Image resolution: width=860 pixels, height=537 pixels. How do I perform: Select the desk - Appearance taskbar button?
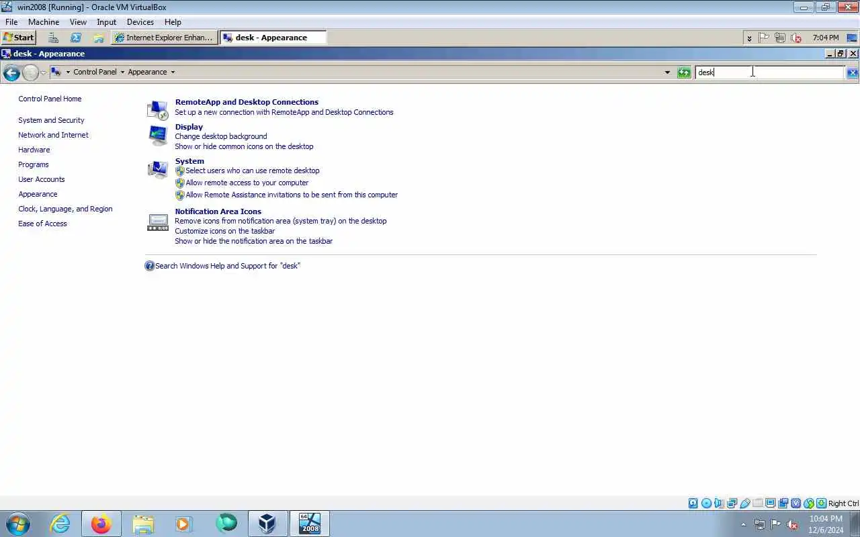point(273,38)
